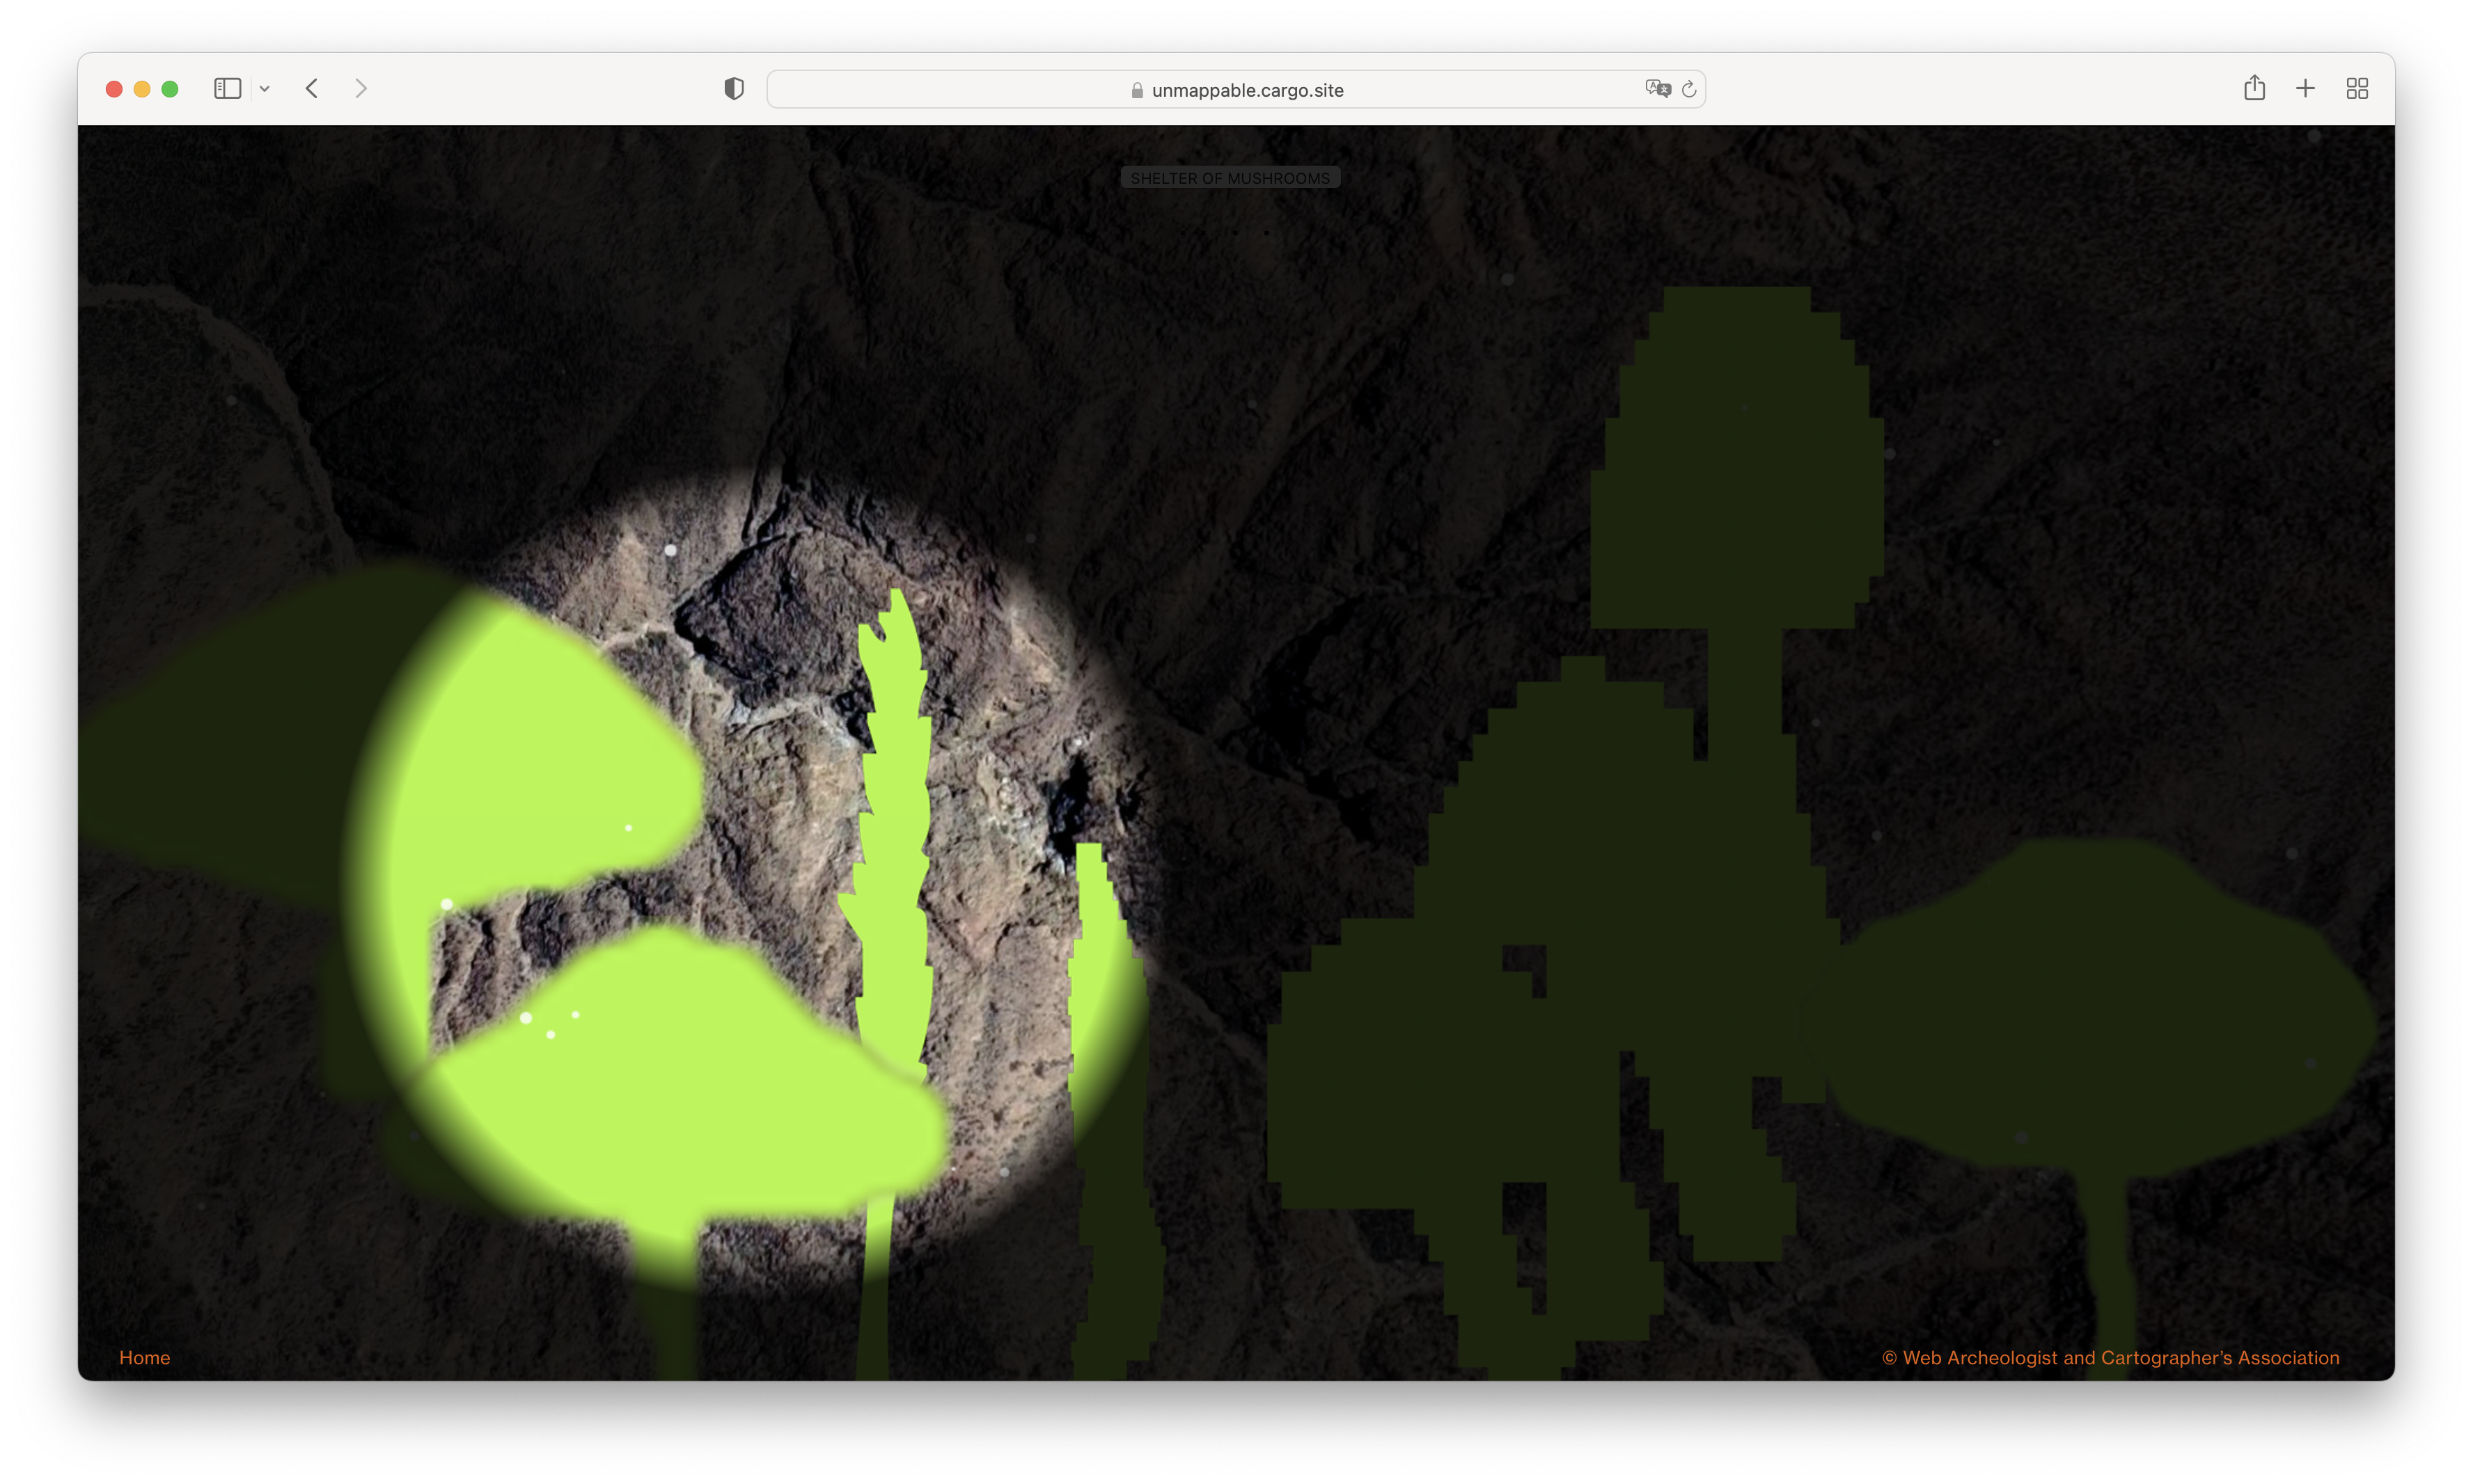Open the Web Archeologist and Cartographer's Association link

point(2110,1357)
